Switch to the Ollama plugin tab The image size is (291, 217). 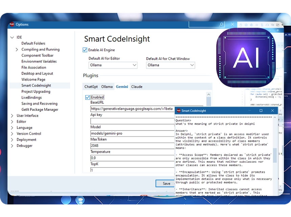tap(107, 87)
